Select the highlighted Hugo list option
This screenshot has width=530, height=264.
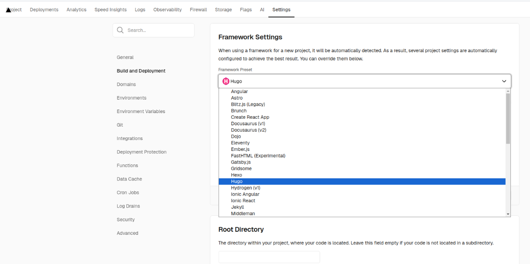click(362, 181)
